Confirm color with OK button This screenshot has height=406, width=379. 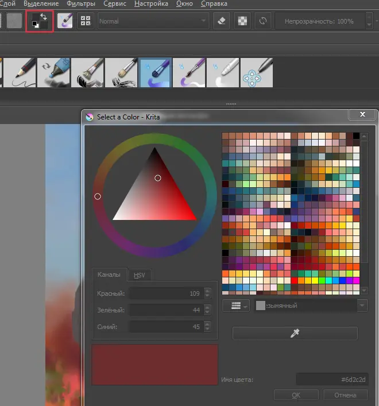point(296,395)
